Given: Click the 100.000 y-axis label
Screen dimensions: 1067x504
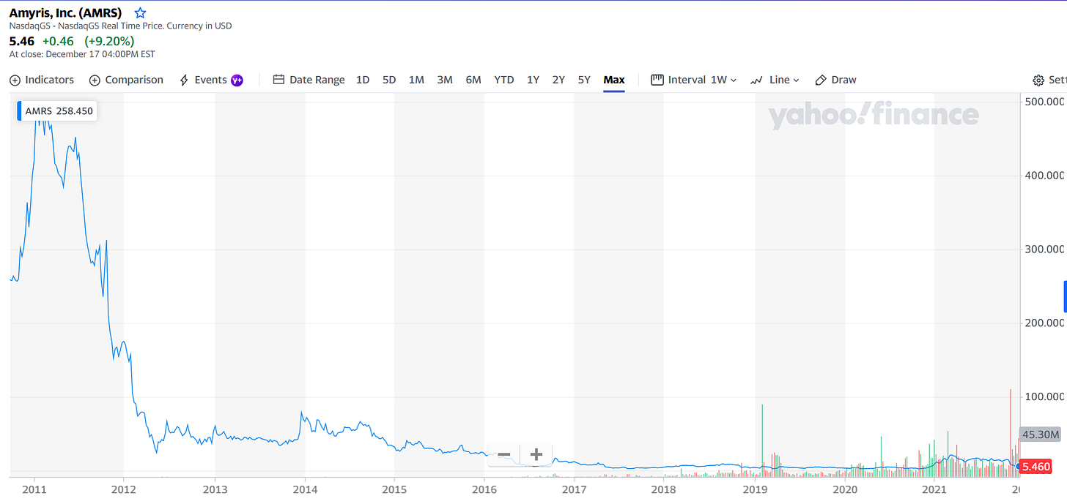Looking at the screenshot, I should click(x=1044, y=396).
